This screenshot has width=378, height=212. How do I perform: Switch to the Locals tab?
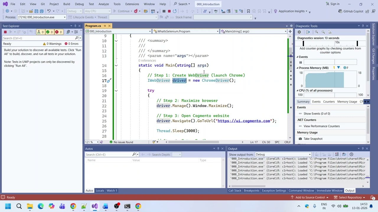tap(100, 191)
